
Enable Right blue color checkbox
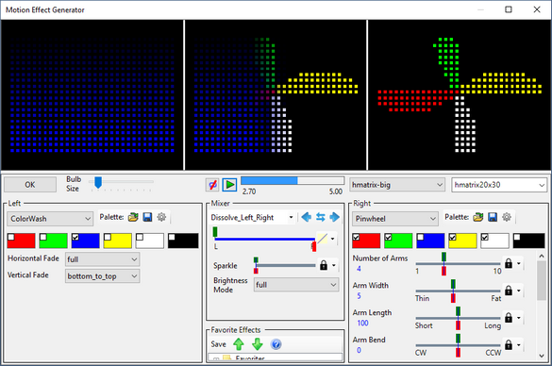pyautogui.click(x=420, y=237)
